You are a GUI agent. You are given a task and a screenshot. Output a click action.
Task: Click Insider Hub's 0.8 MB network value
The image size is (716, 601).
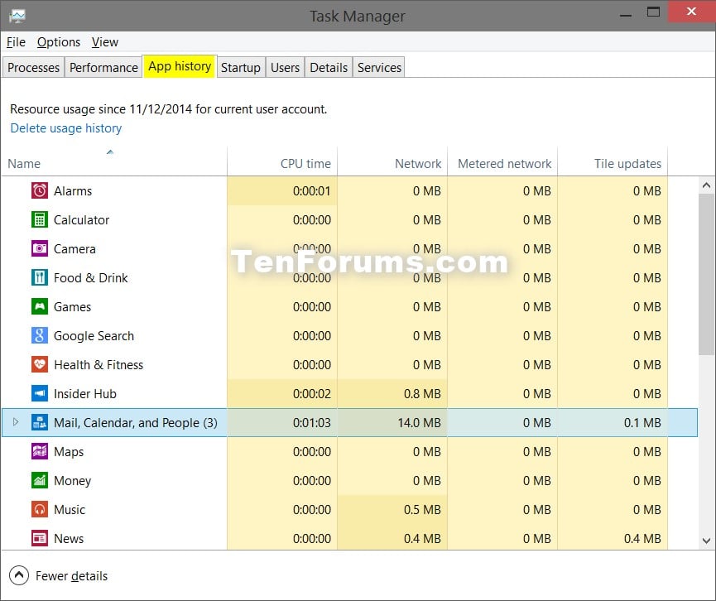(422, 394)
